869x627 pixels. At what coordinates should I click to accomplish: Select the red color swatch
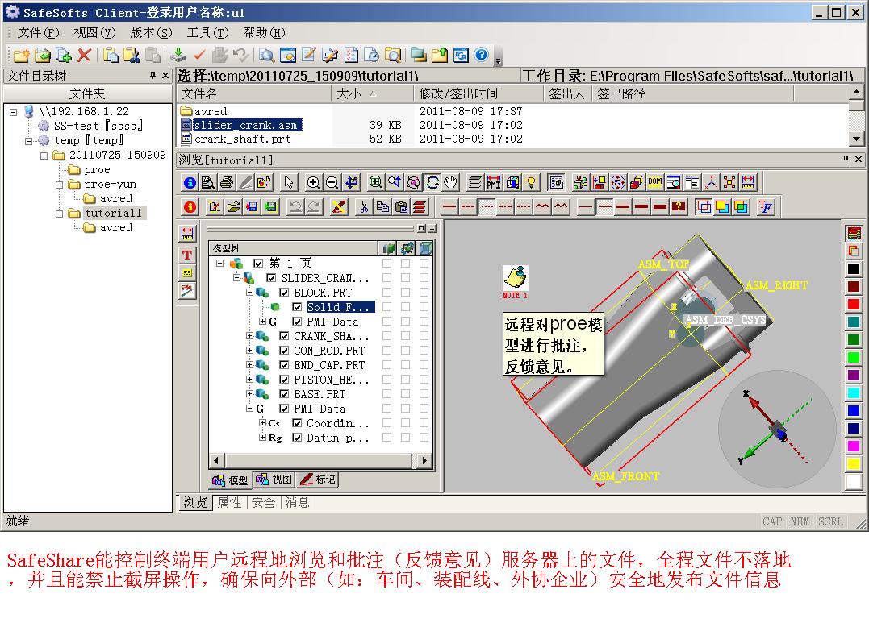[x=854, y=305]
